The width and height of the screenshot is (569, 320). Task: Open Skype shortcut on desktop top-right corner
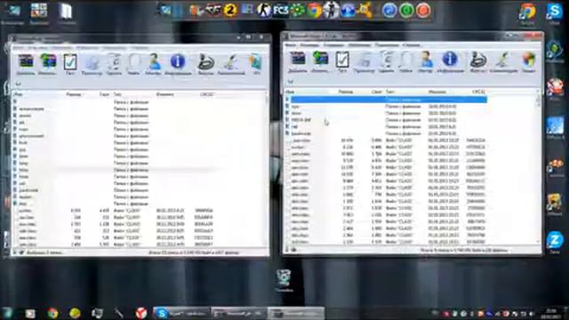555,14
